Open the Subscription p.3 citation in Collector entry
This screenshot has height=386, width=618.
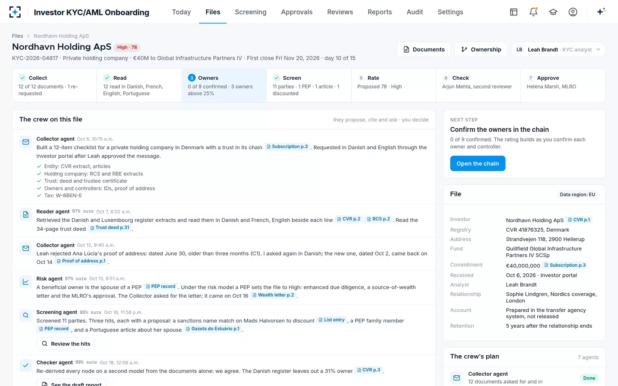287,147
